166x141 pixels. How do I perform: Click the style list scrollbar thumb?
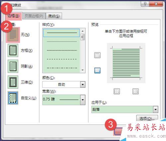click(x=83, y=37)
